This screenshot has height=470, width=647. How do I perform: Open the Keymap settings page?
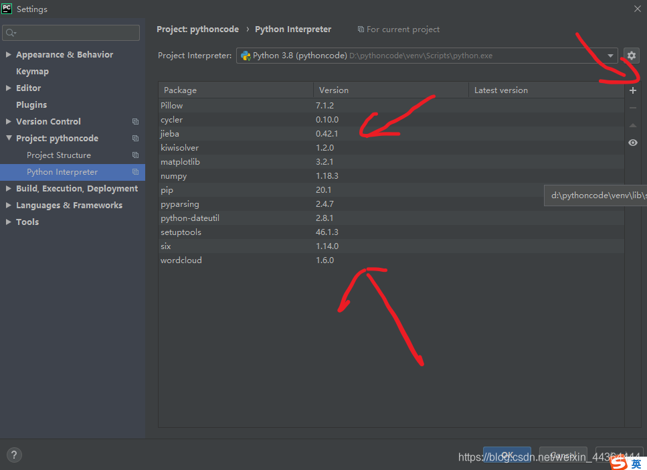pyautogui.click(x=32, y=72)
